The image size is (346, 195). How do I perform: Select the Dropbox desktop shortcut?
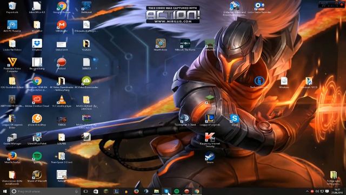click(x=37, y=45)
